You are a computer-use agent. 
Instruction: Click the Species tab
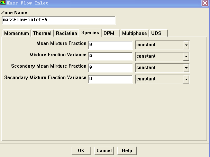click(x=90, y=33)
